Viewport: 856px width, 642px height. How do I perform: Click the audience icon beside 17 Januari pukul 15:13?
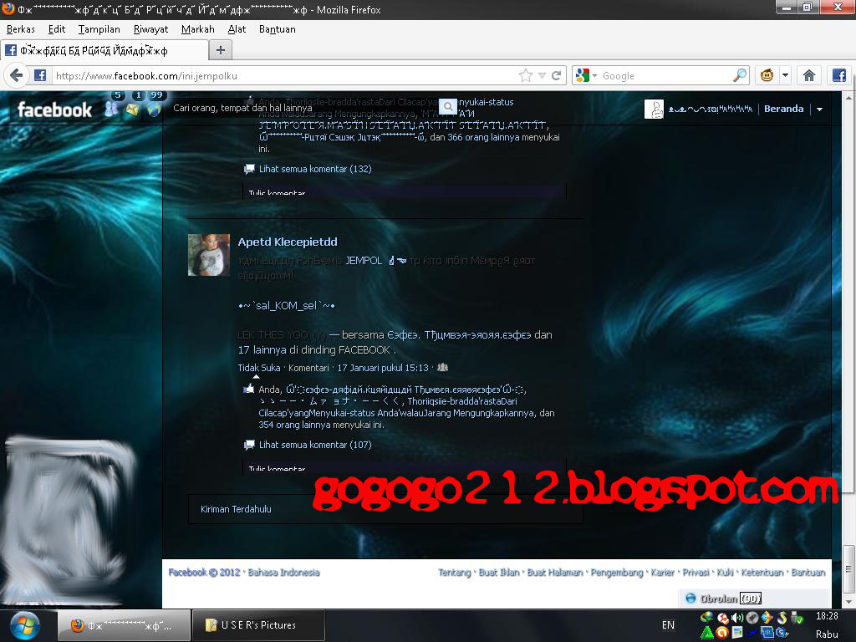point(443,368)
